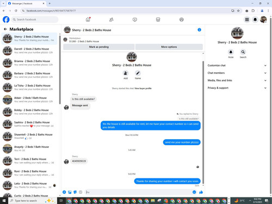Open Brianna 2 Beds 2 Baths conversation
The width and height of the screenshot is (272, 204).
tap(29, 63)
